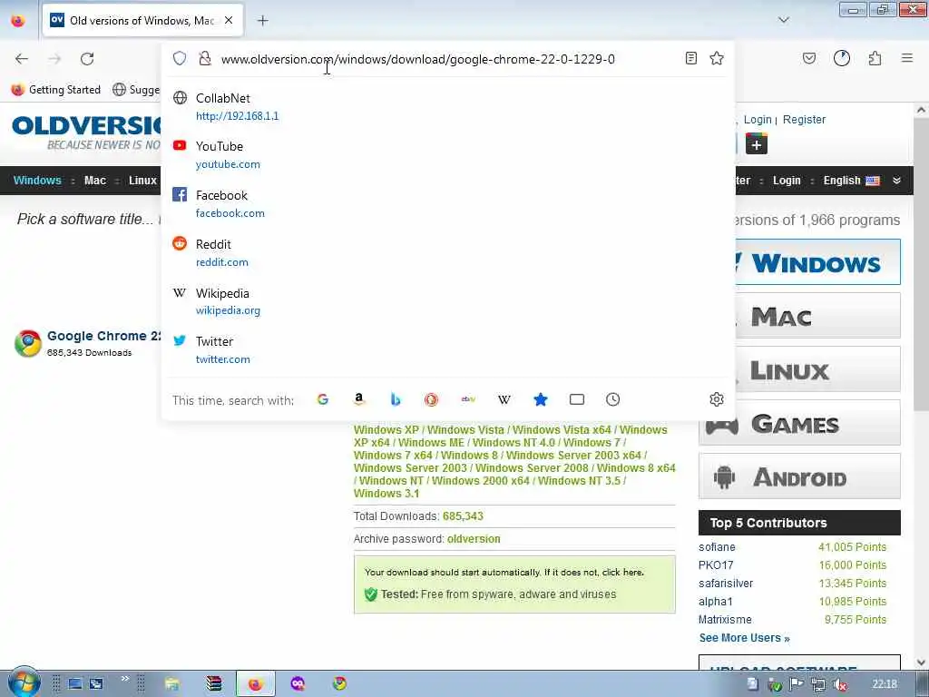
Task: Open the Games category button
Action: click(799, 423)
